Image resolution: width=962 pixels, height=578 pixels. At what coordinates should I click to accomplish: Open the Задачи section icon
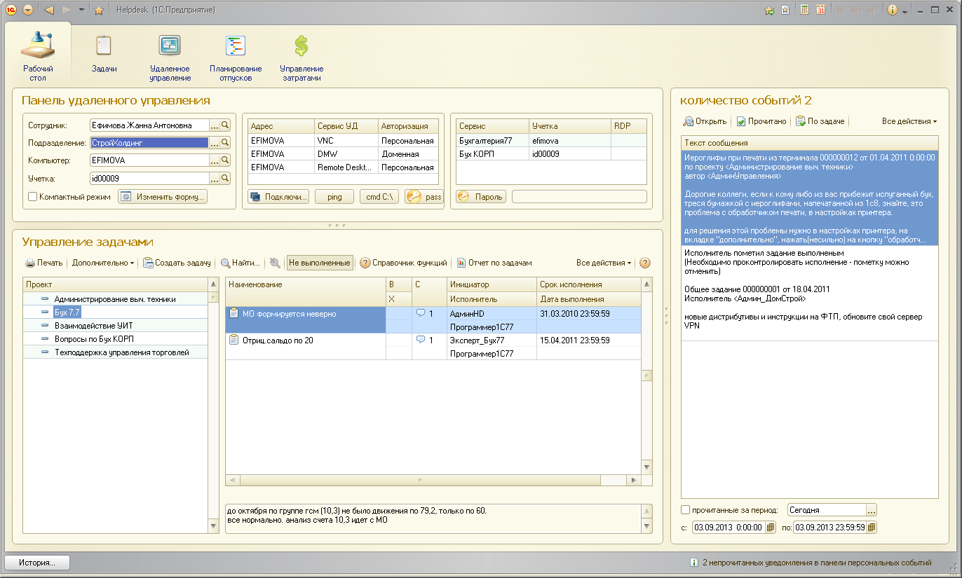pos(104,46)
